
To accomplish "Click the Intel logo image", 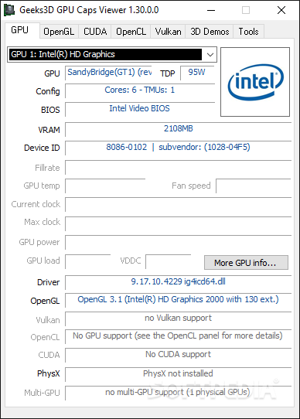I will tap(255, 82).
